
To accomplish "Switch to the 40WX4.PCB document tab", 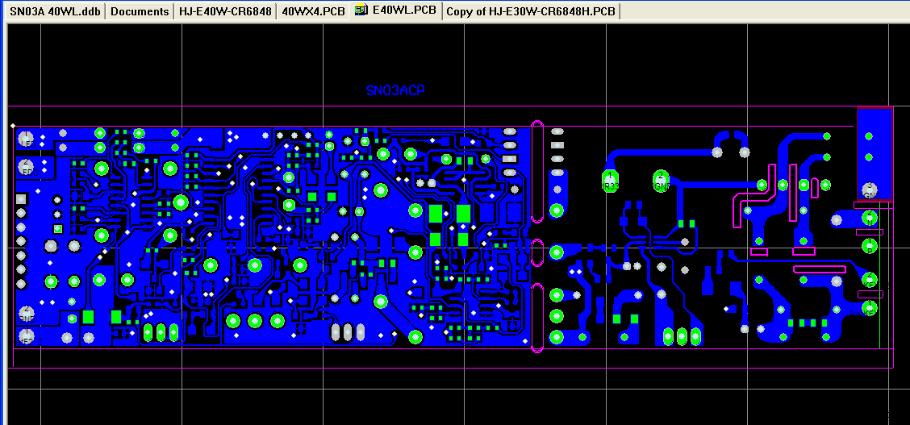I will 314,11.
